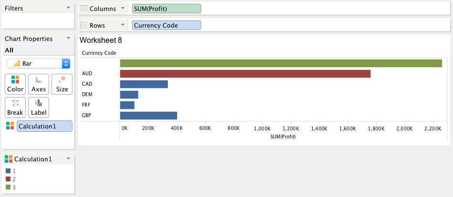Expand the Chart Properties menu arrow

[68, 39]
